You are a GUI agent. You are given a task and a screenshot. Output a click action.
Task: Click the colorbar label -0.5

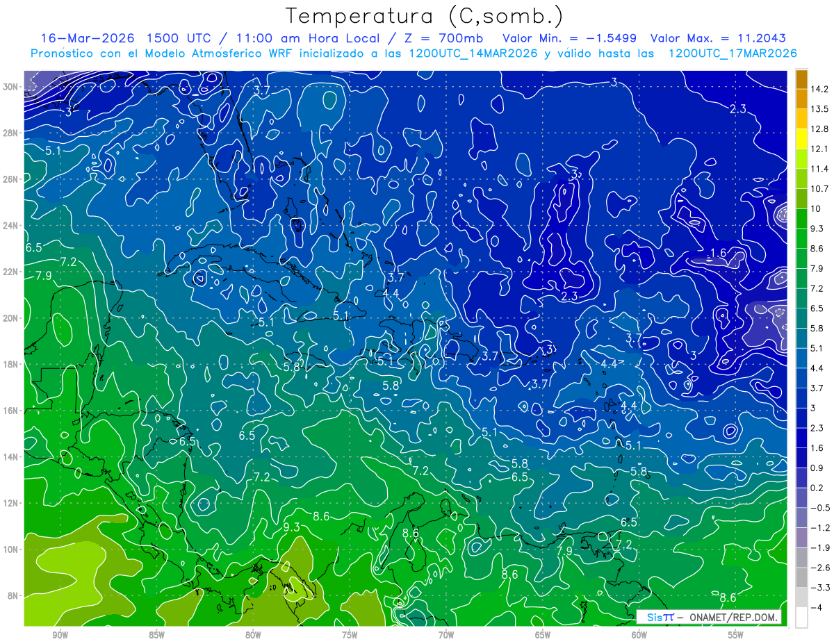coord(820,508)
